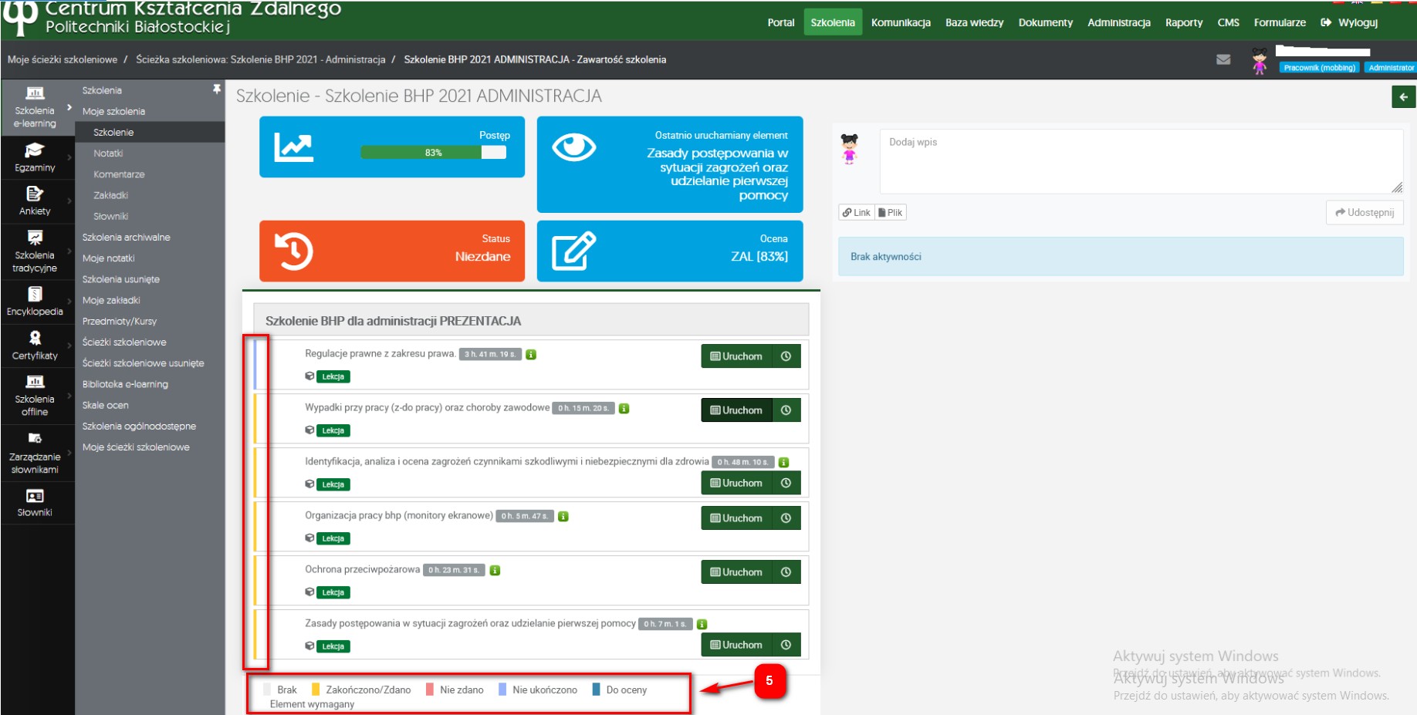Launch Ochrona przeciwpożarowa lesson with Uruchom

pyautogui.click(x=736, y=572)
